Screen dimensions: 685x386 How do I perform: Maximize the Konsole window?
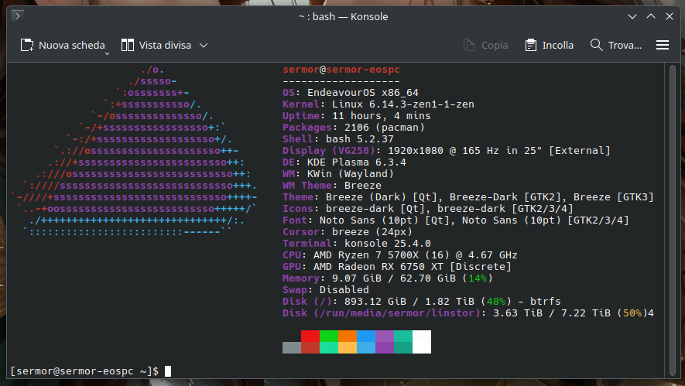pos(651,16)
